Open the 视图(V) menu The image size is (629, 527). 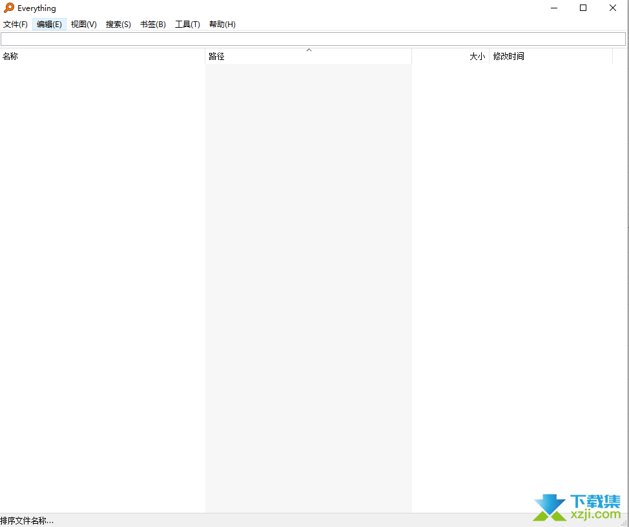point(84,25)
